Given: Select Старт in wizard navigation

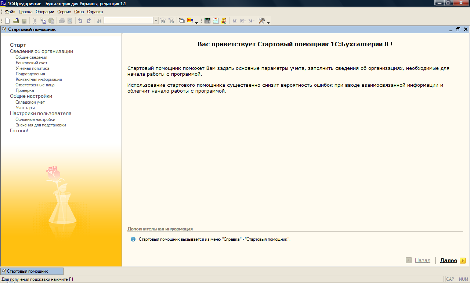Looking at the screenshot, I should [18, 45].
